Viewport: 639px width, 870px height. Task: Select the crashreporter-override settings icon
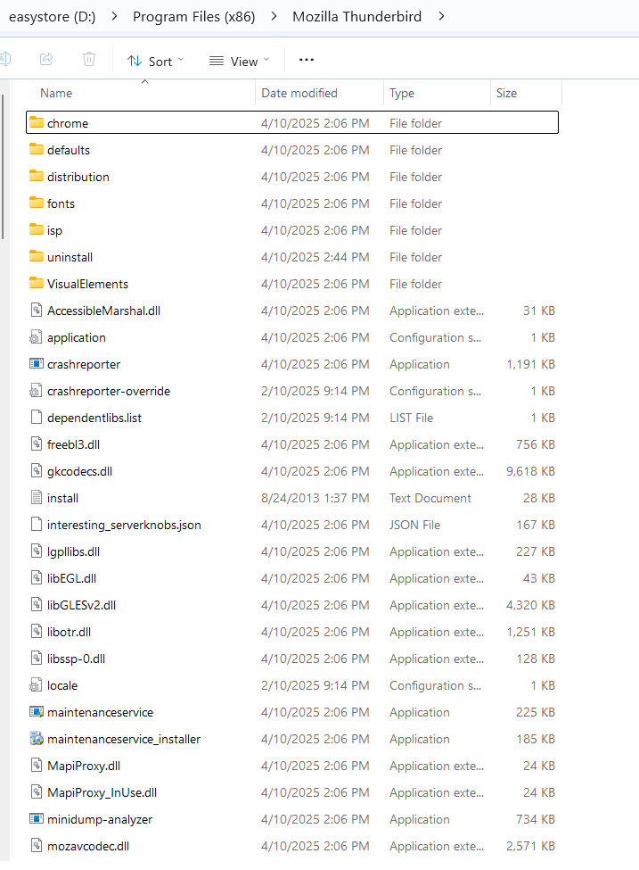36,391
